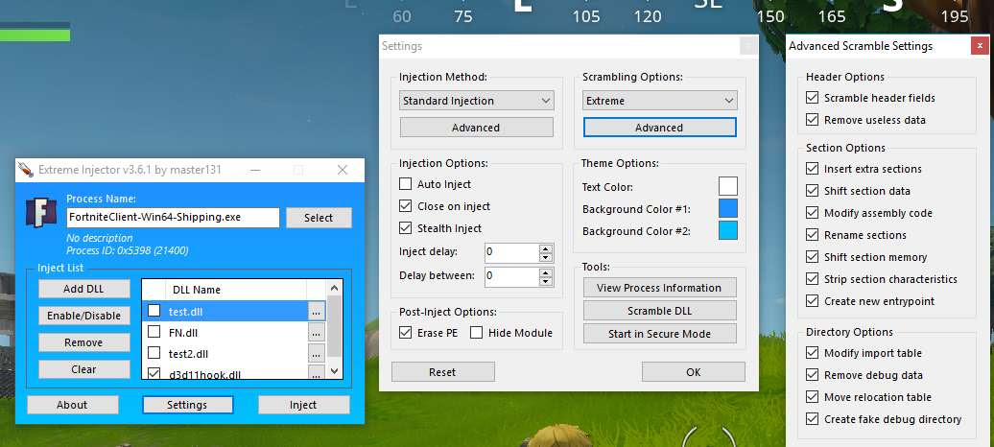The image size is (994, 447).
Task: Enable Hide Module option
Action: [x=476, y=333]
